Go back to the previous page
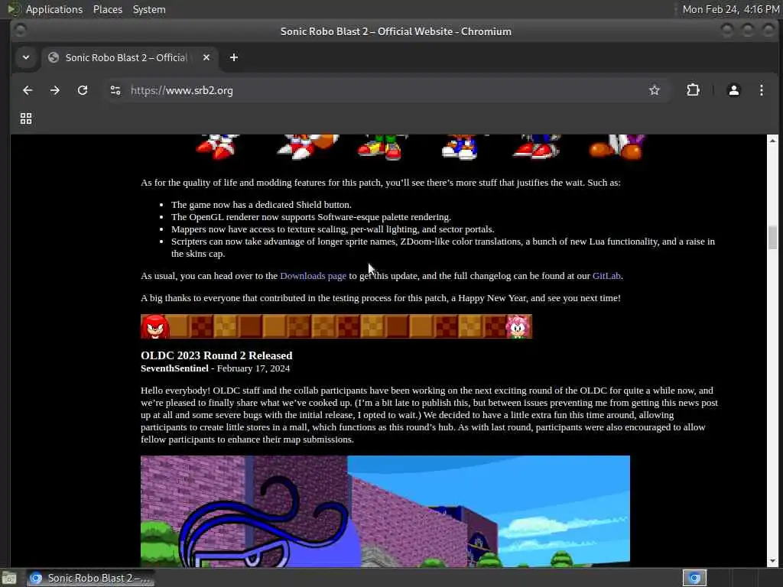This screenshot has width=783, height=587. point(28,90)
